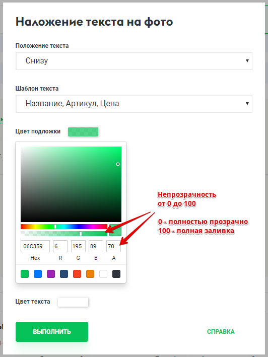Select the orange preset swatch
Viewport: 268px width, 357px height.
pyautogui.click(x=90, y=274)
